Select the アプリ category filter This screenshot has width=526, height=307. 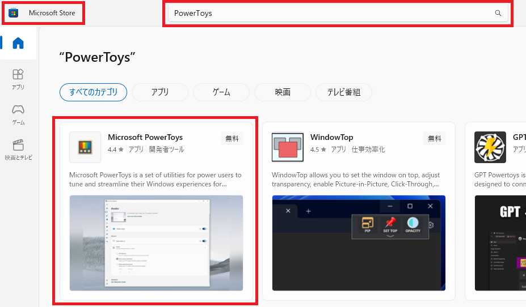click(x=160, y=92)
